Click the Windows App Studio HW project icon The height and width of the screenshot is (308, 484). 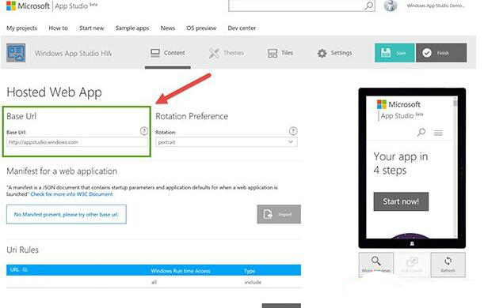tap(16, 53)
